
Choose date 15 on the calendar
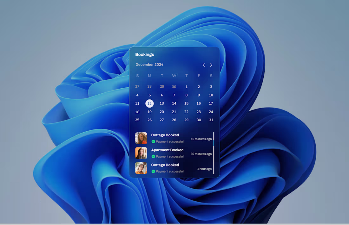coord(187,103)
